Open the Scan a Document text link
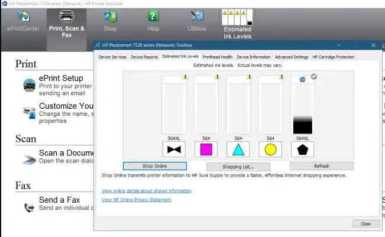 66,153
